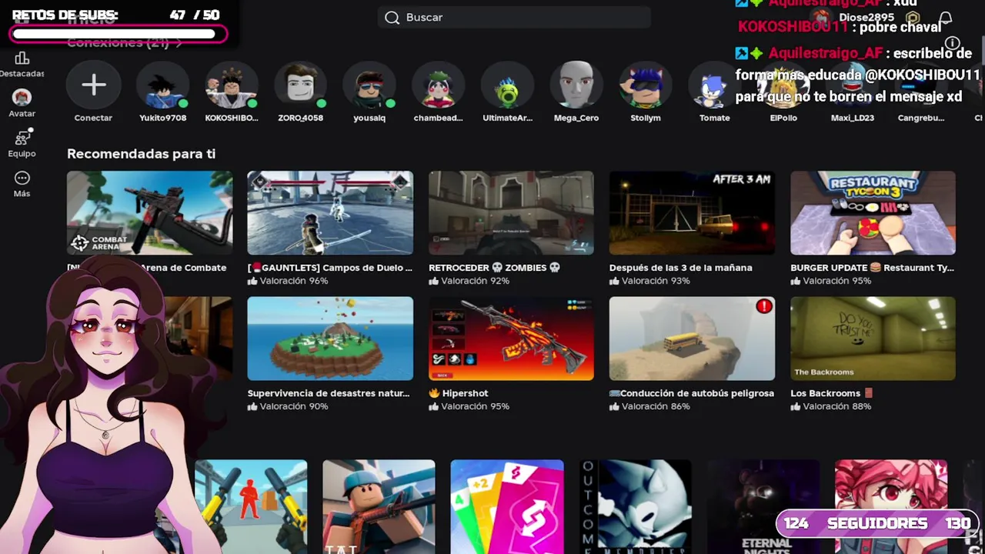Click the Retos de Subs progress bar

(x=118, y=34)
